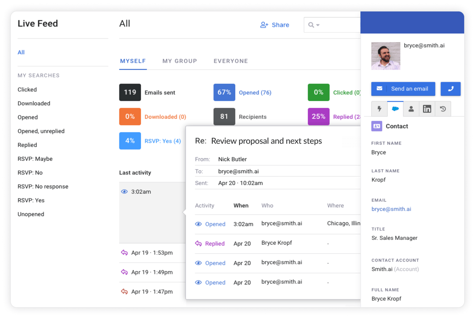475x318 pixels.
Task: Expand the Contact Account field for Smith.ai
Action: 395,269
